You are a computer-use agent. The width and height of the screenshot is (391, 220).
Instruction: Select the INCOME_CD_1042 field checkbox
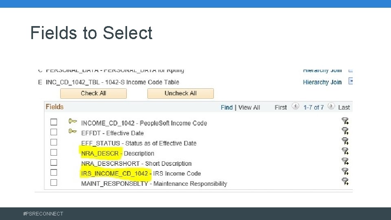pyautogui.click(x=54, y=122)
